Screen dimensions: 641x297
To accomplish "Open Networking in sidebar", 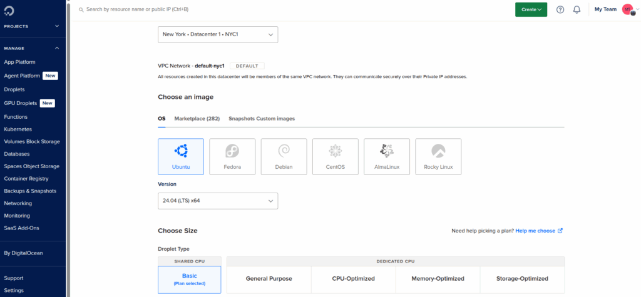I will point(18,203).
